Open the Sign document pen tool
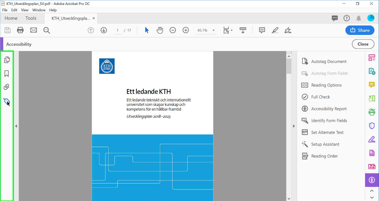379x201 pixels. click(288, 30)
